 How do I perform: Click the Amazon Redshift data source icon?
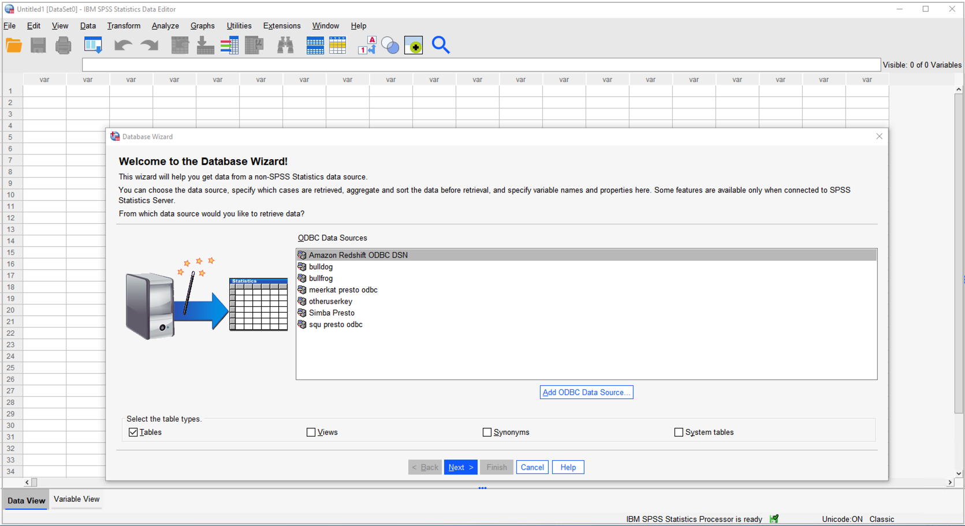pyautogui.click(x=302, y=255)
